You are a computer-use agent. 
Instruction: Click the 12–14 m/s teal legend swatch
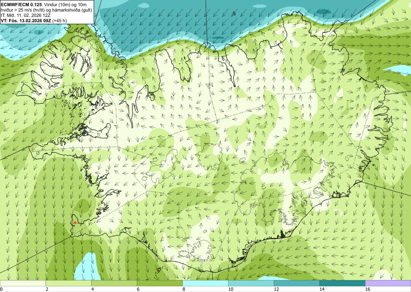click(x=297, y=283)
